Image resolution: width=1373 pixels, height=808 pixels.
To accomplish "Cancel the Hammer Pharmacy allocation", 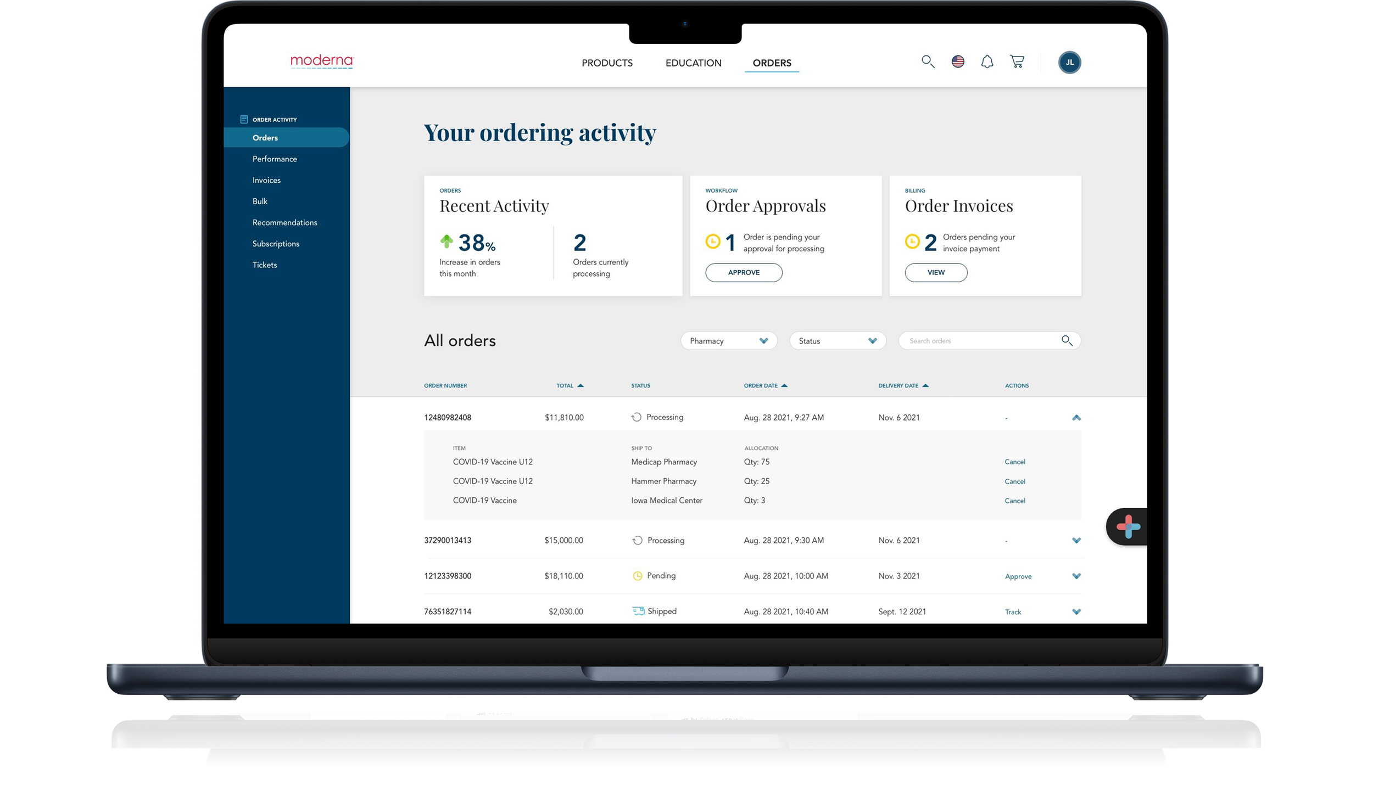I will click(1014, 481).
